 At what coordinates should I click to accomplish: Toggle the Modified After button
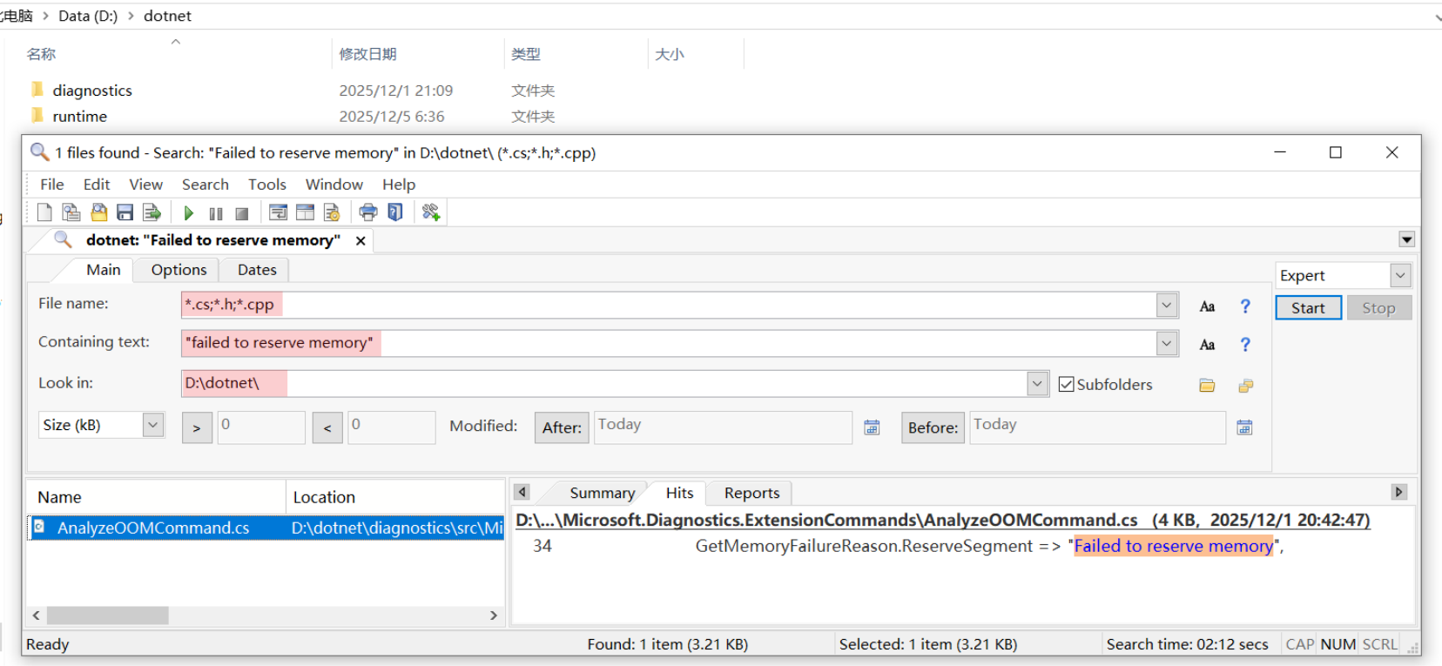562,427
